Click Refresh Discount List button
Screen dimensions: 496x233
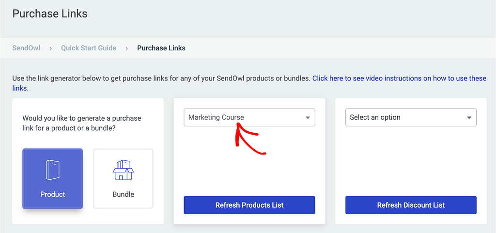[x=411, y=205]
